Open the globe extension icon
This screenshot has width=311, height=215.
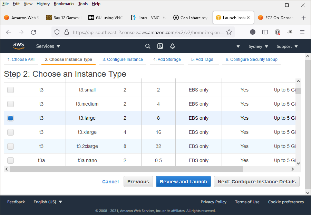pyautogui.click(x=278, y=32)
